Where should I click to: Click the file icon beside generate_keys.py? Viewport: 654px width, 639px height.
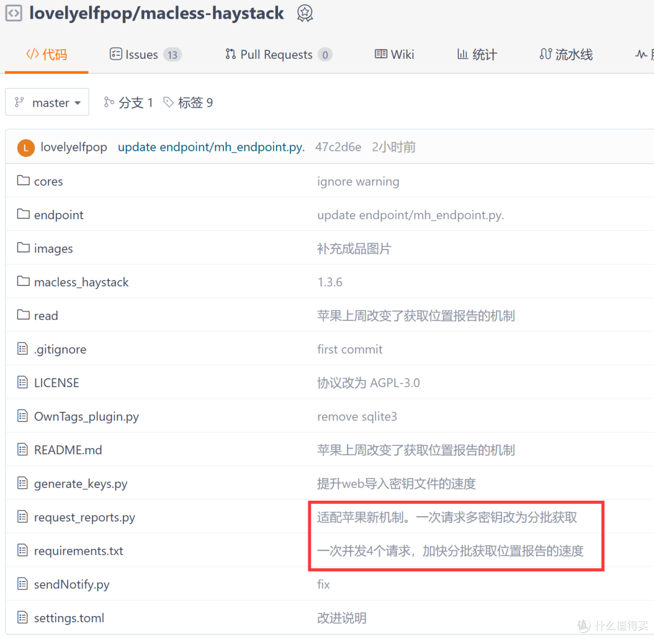(22, 483)
